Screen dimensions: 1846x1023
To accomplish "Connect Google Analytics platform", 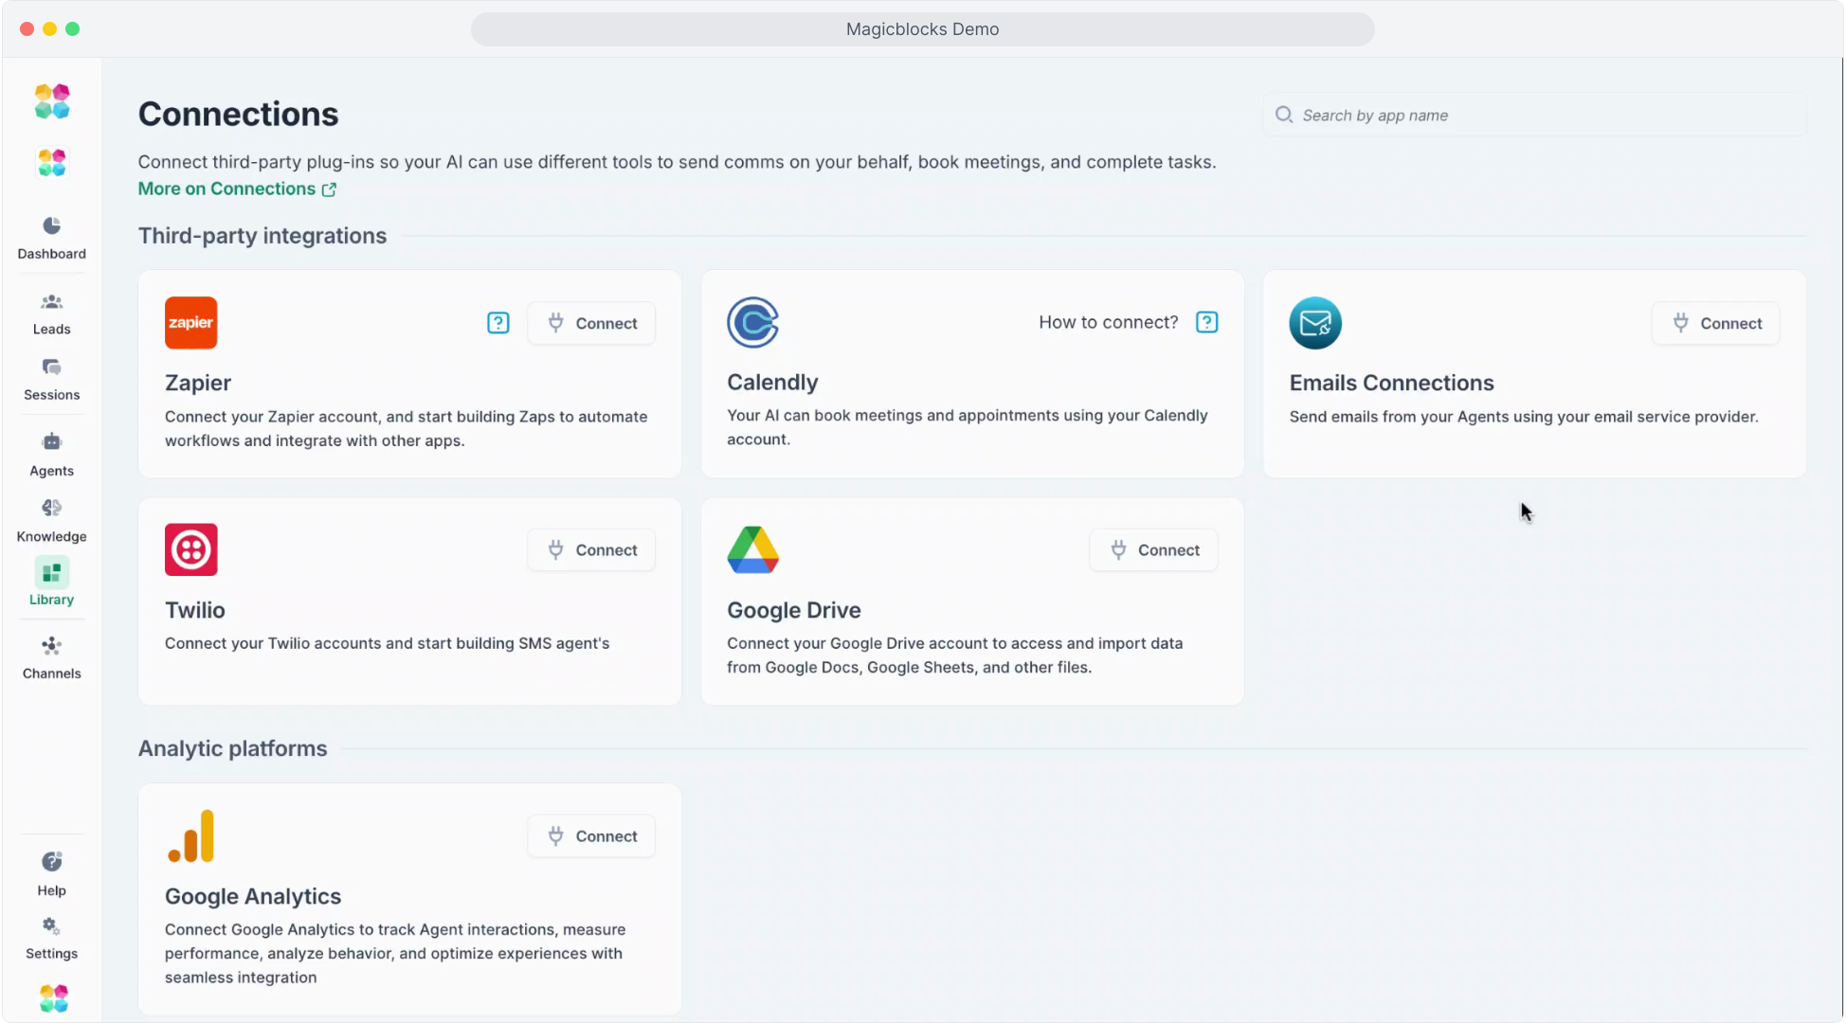I will pyautogui.click(x=591, y=836).
